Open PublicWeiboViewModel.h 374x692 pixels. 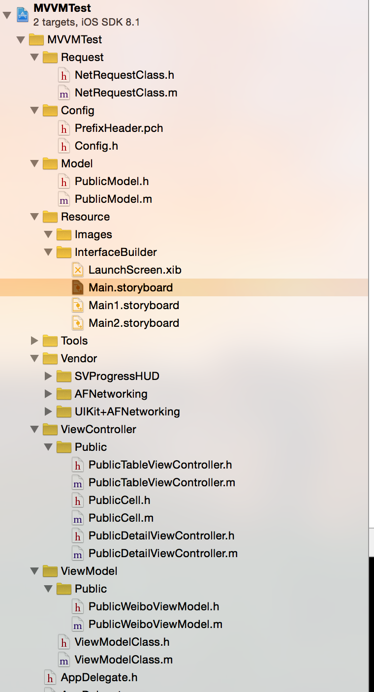click(154, 606)
